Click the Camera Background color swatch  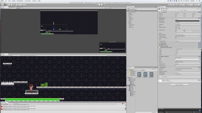(x=187, y=21)
